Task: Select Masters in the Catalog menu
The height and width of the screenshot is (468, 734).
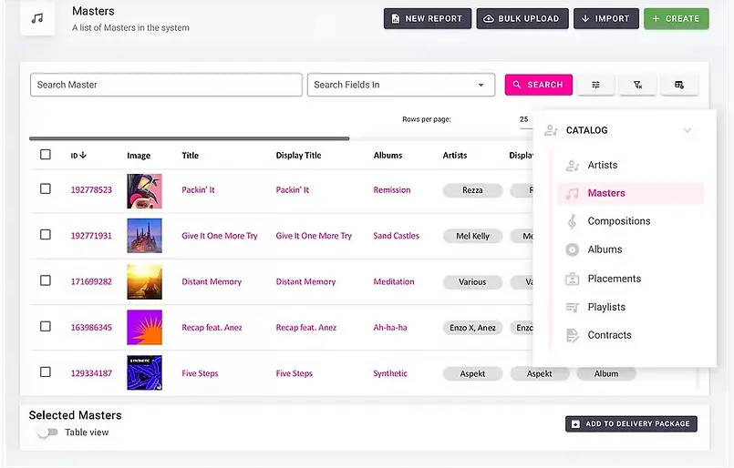Action: [x=631, y=193]
